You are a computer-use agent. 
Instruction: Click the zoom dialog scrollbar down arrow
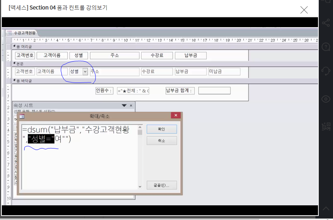click(139, 187)
